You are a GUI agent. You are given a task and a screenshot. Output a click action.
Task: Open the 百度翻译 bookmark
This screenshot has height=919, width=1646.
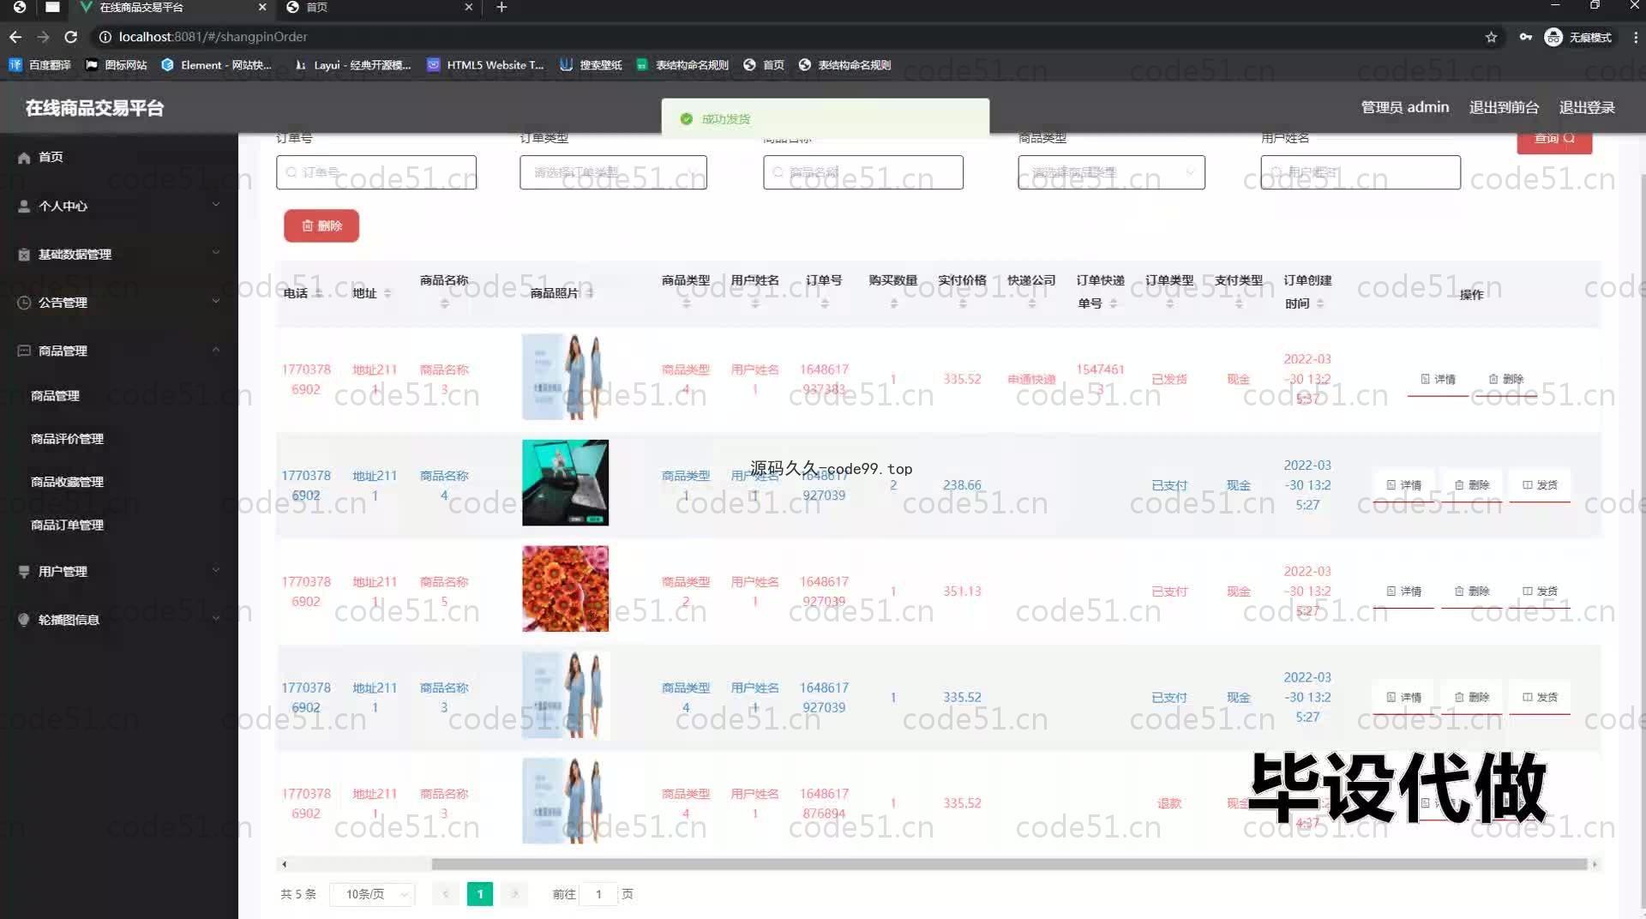click(40, 65)
